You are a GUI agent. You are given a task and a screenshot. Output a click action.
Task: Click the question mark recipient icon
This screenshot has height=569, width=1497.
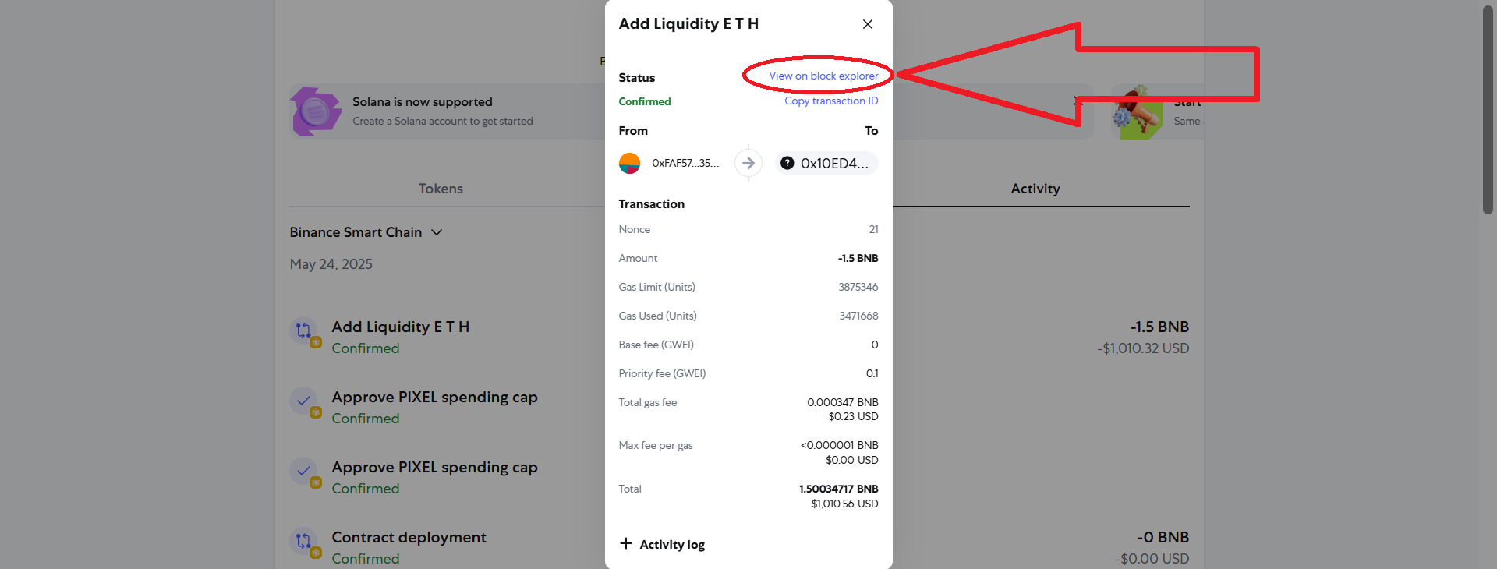click(787, 163)
